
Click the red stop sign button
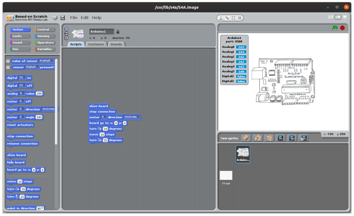342,28
